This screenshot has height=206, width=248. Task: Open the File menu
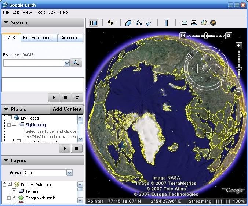tap(6, 12)
